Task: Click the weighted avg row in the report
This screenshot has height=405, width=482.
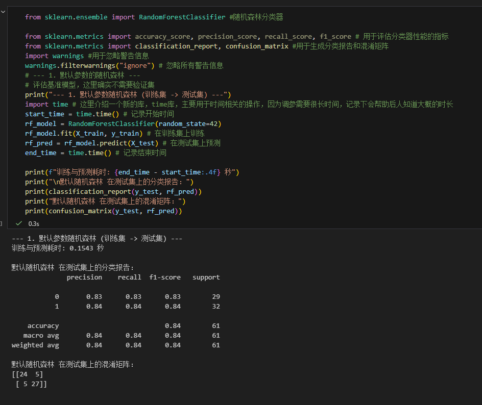Action: pos(35,345)
